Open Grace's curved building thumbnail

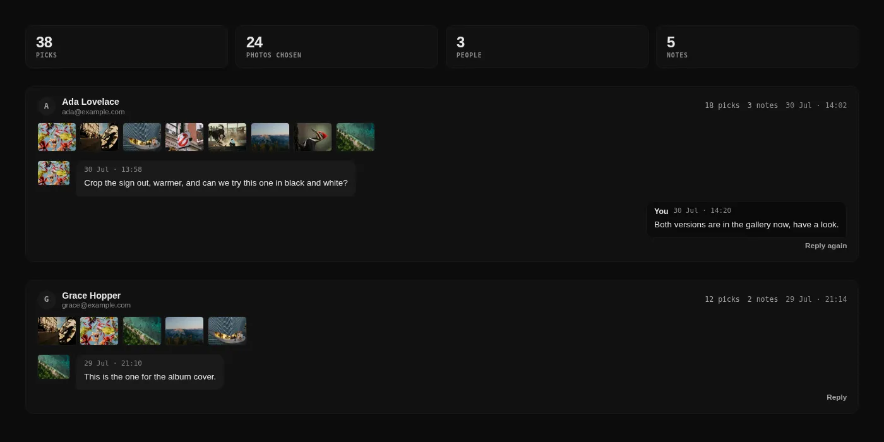click(x=227, y=331)
